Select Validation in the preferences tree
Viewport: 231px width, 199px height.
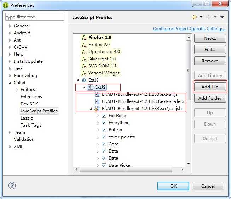click(x=24, y=139)
